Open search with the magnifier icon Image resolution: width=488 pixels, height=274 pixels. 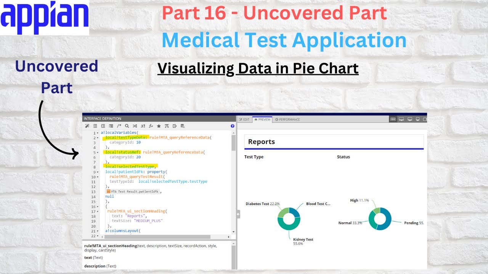pyautogui.click(x=127, y=126)
